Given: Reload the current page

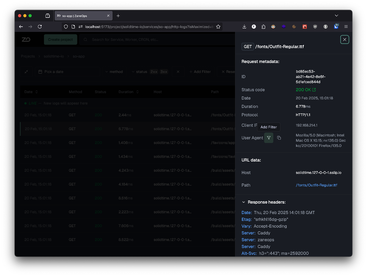Looking at the screenshot, I should [x=40, y=27].
